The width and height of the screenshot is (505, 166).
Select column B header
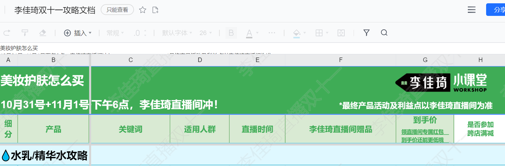[x=53, y=60]
